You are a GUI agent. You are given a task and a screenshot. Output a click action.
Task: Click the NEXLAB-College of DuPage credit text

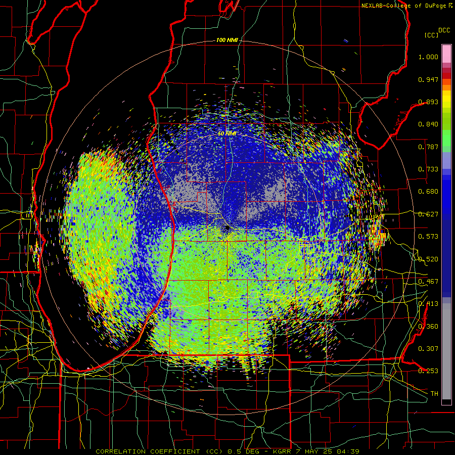(406, 6)
